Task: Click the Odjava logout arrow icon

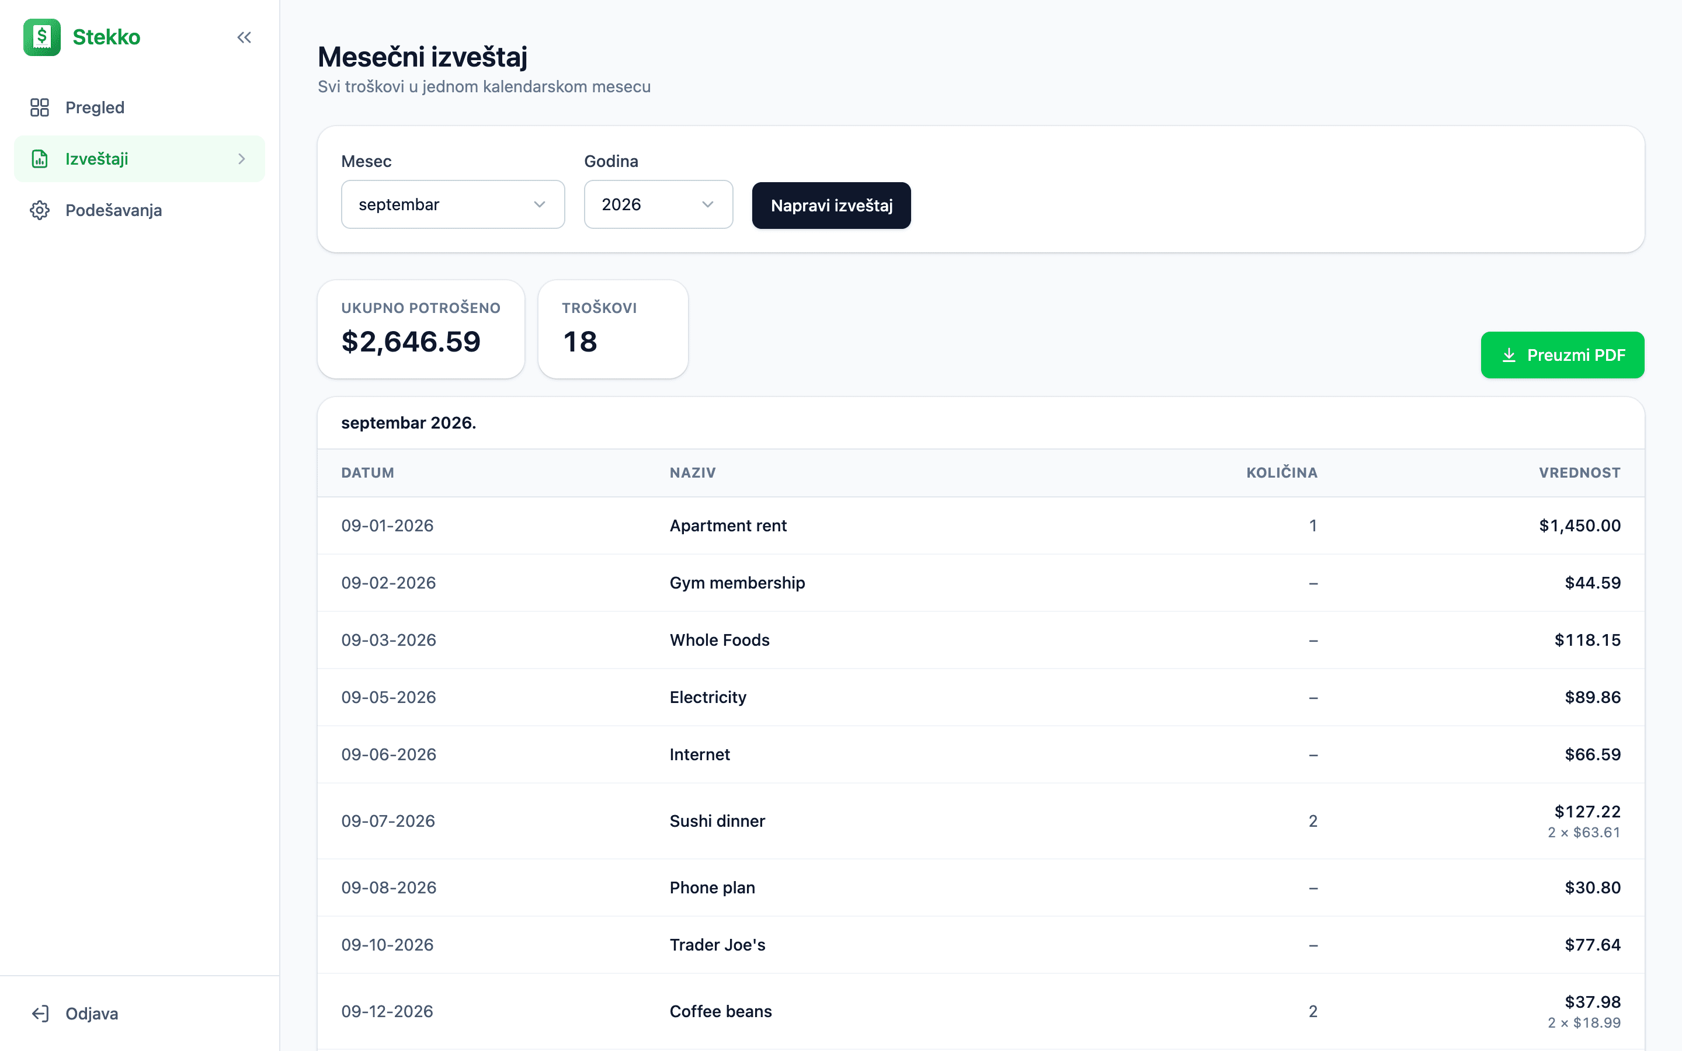Action: point(40,1014)
